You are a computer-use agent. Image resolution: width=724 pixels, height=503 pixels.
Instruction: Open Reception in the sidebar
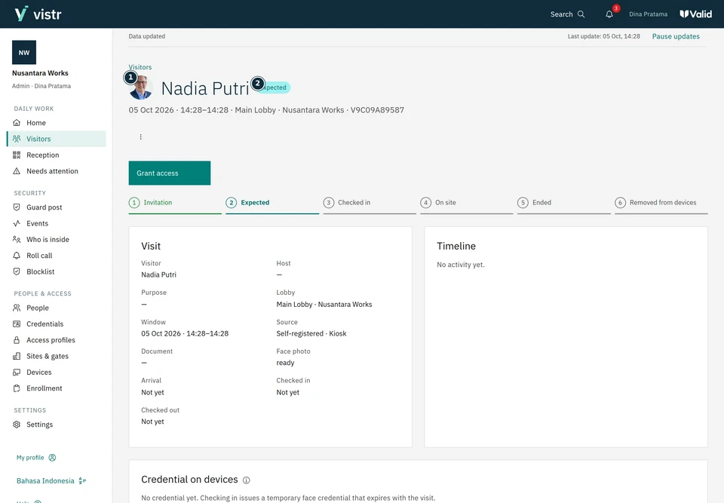pos(57,155)
